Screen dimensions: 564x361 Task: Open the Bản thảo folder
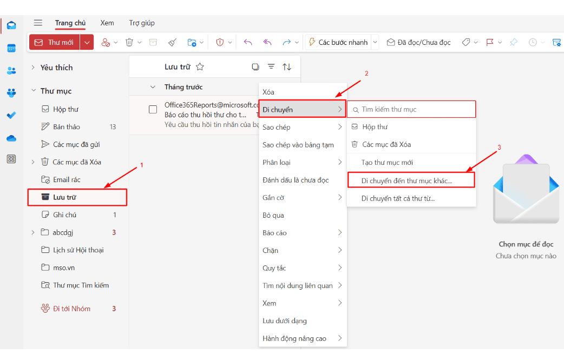(77, 127)
